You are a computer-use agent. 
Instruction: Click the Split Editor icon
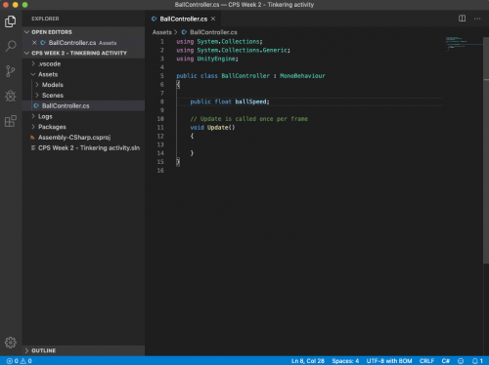tap(462, 19)
